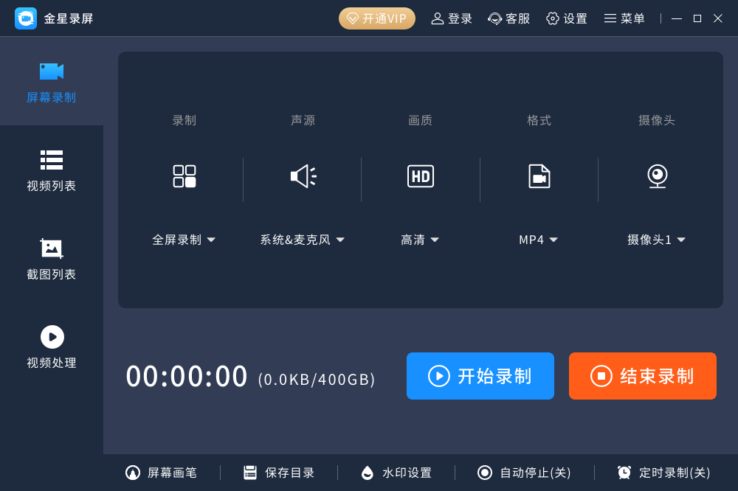Click the 开通VIP upgrade badge
The width and height of the screenshot is (738, 491).
(376, 18)
